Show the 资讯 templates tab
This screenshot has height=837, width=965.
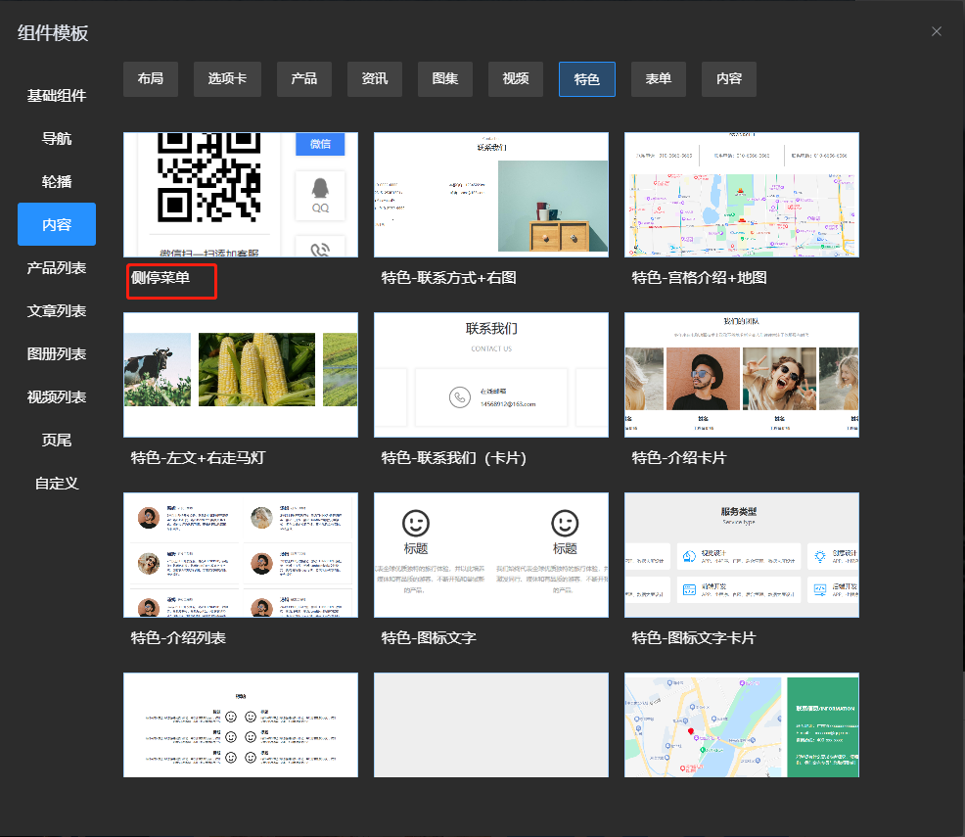coord(375,78)
